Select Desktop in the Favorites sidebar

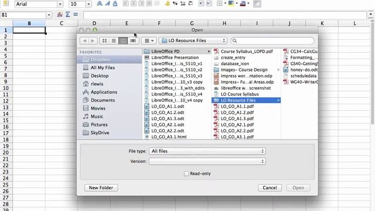tap(110, 76)
